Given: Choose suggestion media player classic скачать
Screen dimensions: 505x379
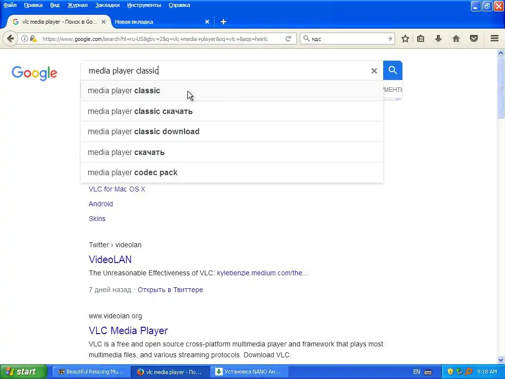Looking at the screenshot, I should pos(232,111).
